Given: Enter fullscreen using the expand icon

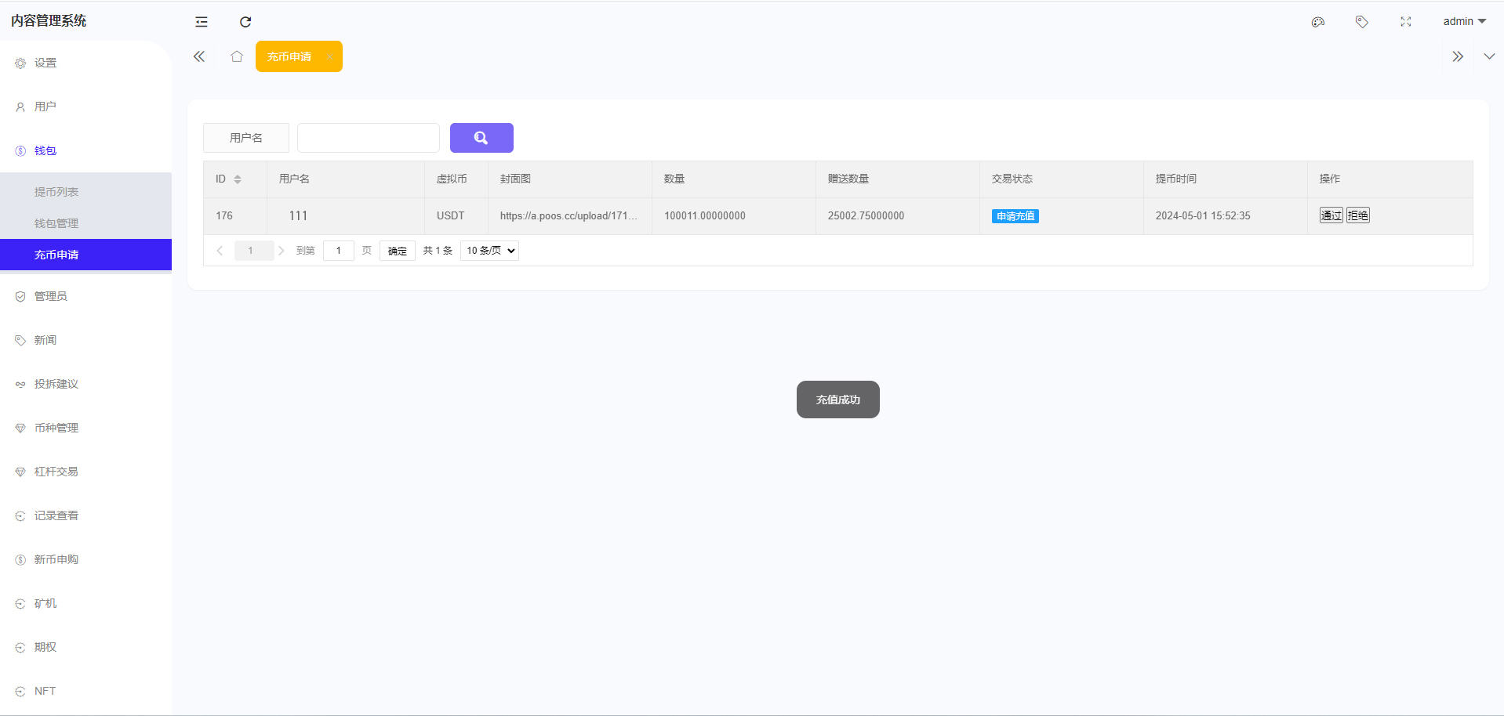Looking at the screenshot, I should [x=1405, y=22].
